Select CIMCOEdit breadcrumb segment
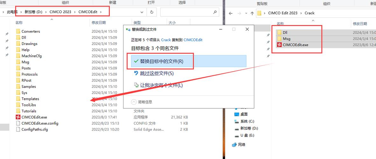This screenshot has height=159, width=376. pyautogui.click(x=88, y=12)
